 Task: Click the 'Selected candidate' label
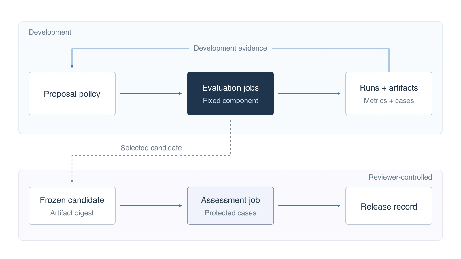(151, 148)
